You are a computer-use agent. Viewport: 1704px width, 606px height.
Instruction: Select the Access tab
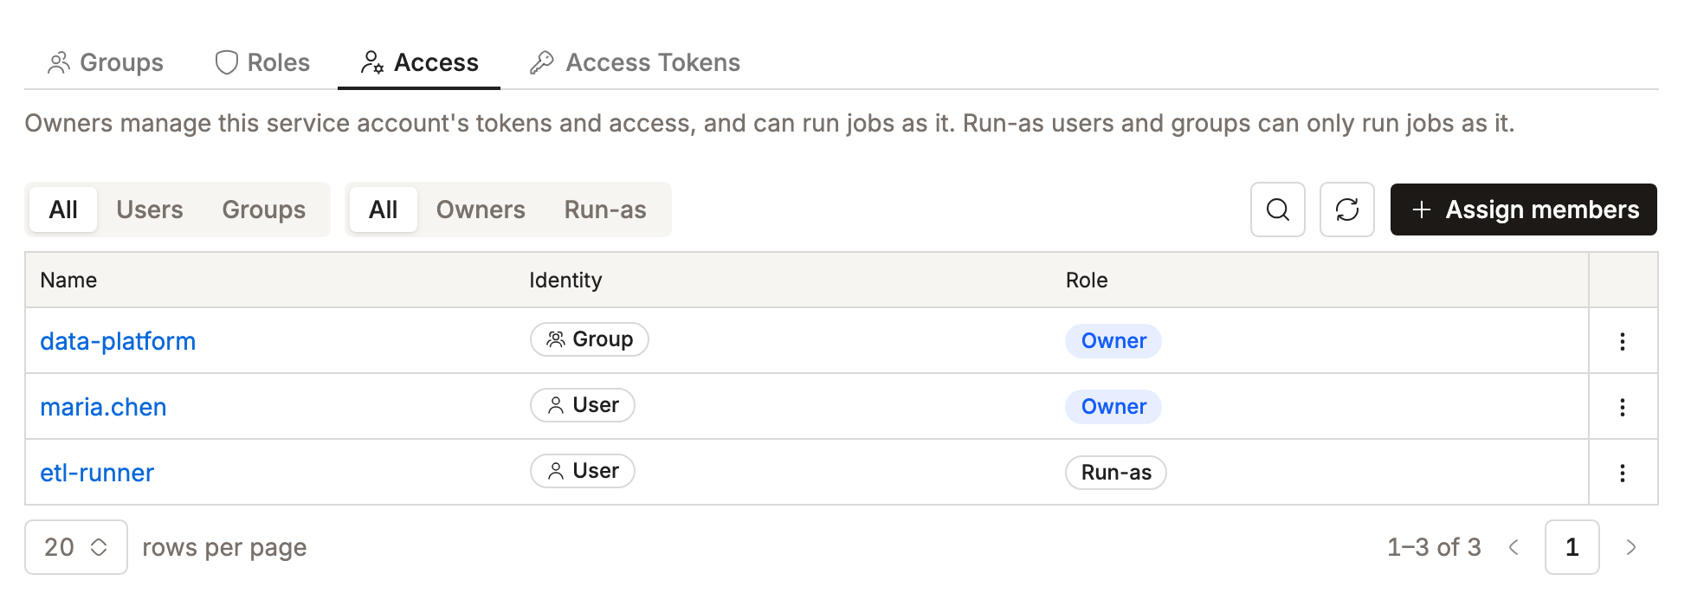click(419, 62)
